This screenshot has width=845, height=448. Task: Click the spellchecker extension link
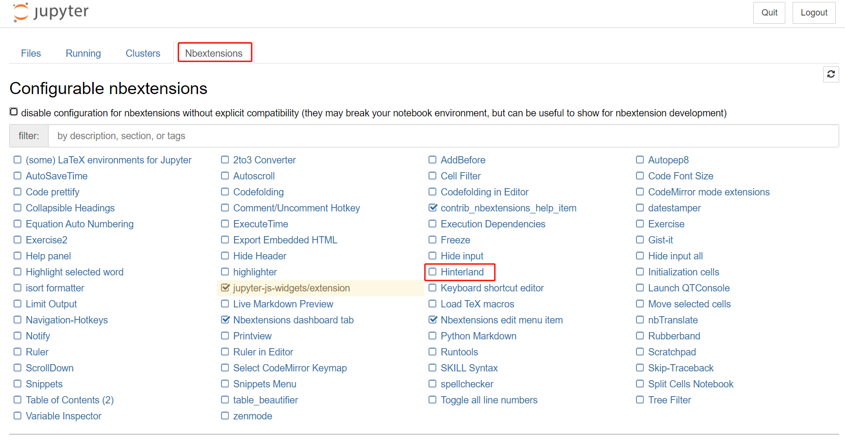click(x=467, y=384)
